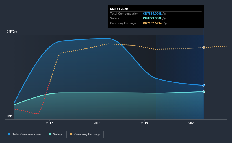Click the CN¥723.000k salary value
The width and height of the screenshot is (232, 143).
pos(152,18)
